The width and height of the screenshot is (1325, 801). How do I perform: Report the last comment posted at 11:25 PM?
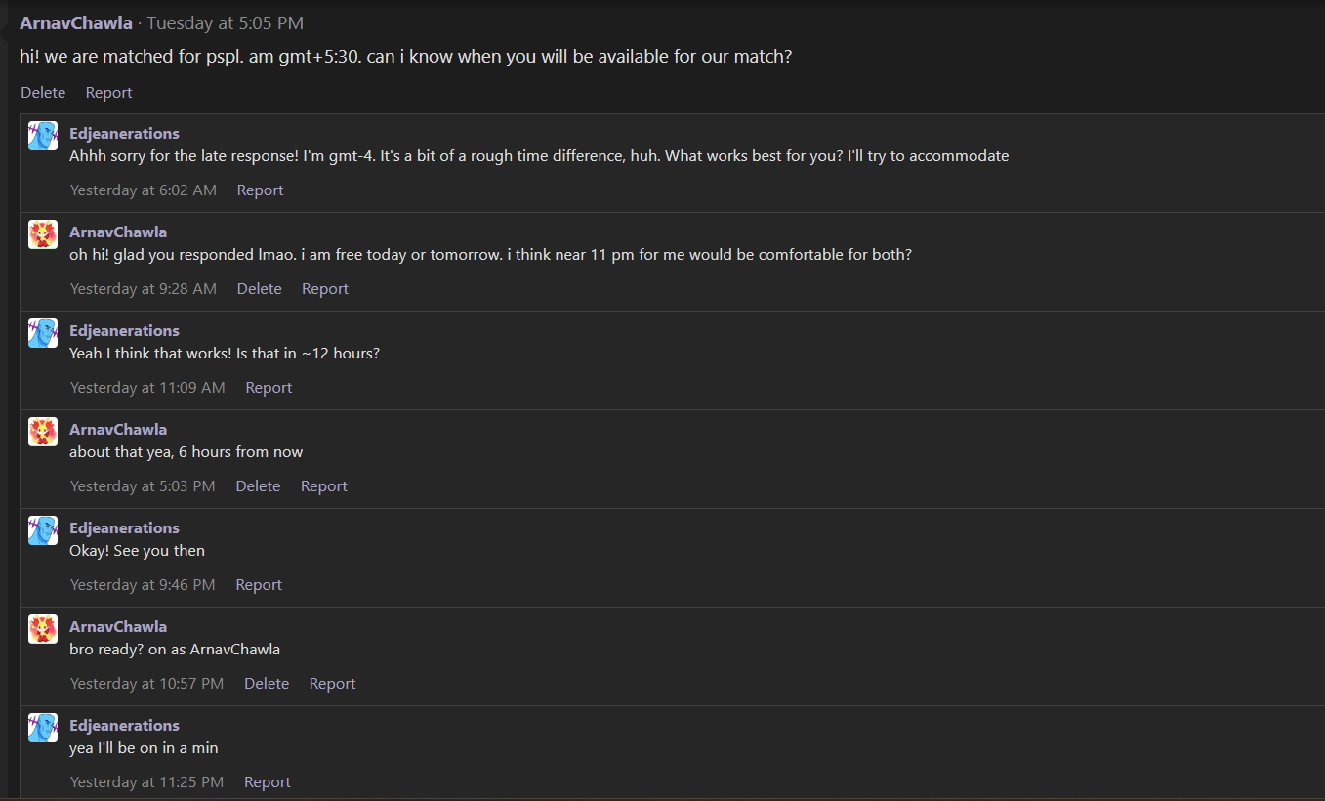click(268, 782)
